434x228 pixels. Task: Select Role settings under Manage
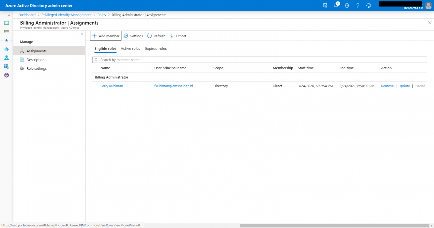(36, 68)
